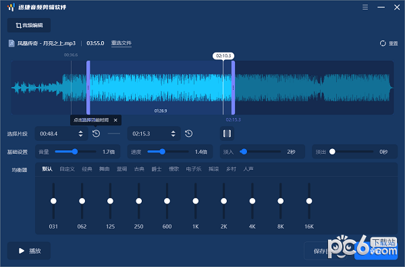
Task: Select the 经典 equalizer preset tab
Action: [x=87, y=169]
